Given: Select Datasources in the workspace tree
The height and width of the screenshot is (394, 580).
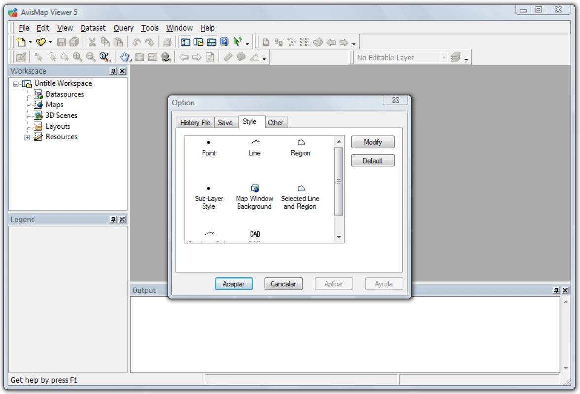Looking at the screenshot, I should [65, 94].
